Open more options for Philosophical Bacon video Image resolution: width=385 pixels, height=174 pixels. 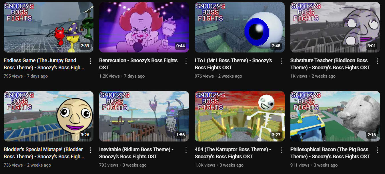[377, 150]
